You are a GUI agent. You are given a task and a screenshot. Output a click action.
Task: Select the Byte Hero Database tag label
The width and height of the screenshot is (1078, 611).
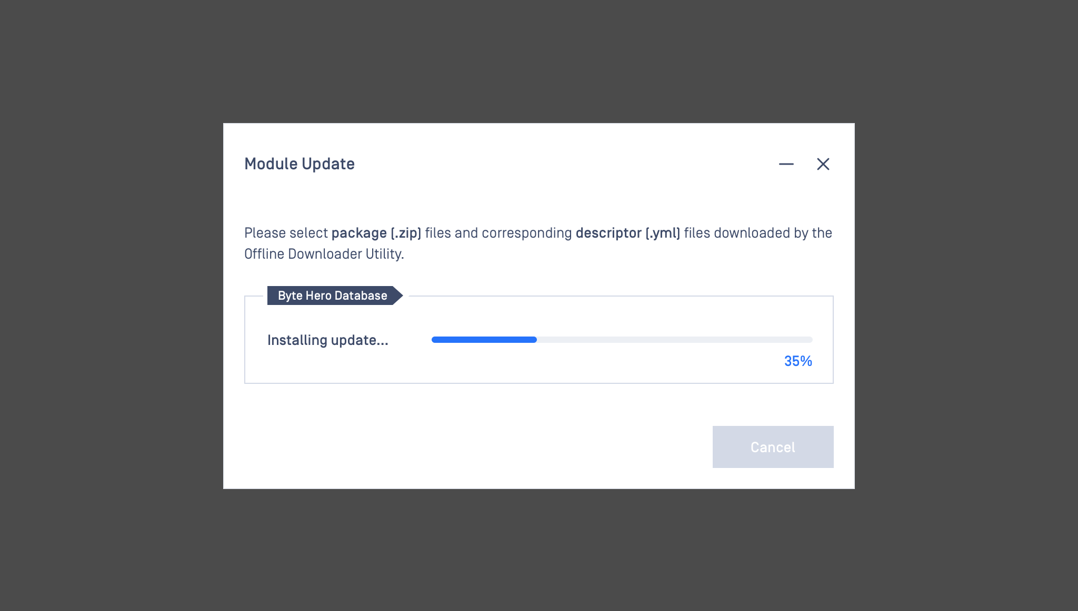[333, 296]
